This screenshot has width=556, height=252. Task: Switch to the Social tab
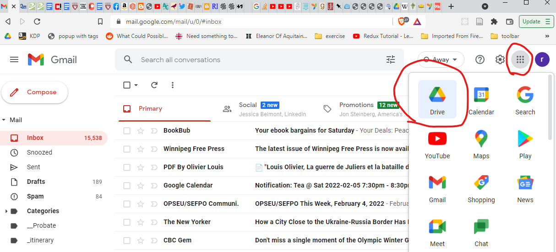[265, 109]
